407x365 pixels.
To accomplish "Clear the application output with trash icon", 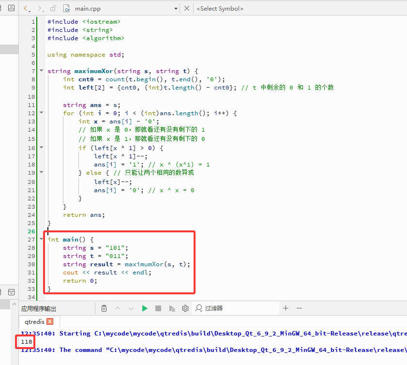I will [x=104, y=308].
